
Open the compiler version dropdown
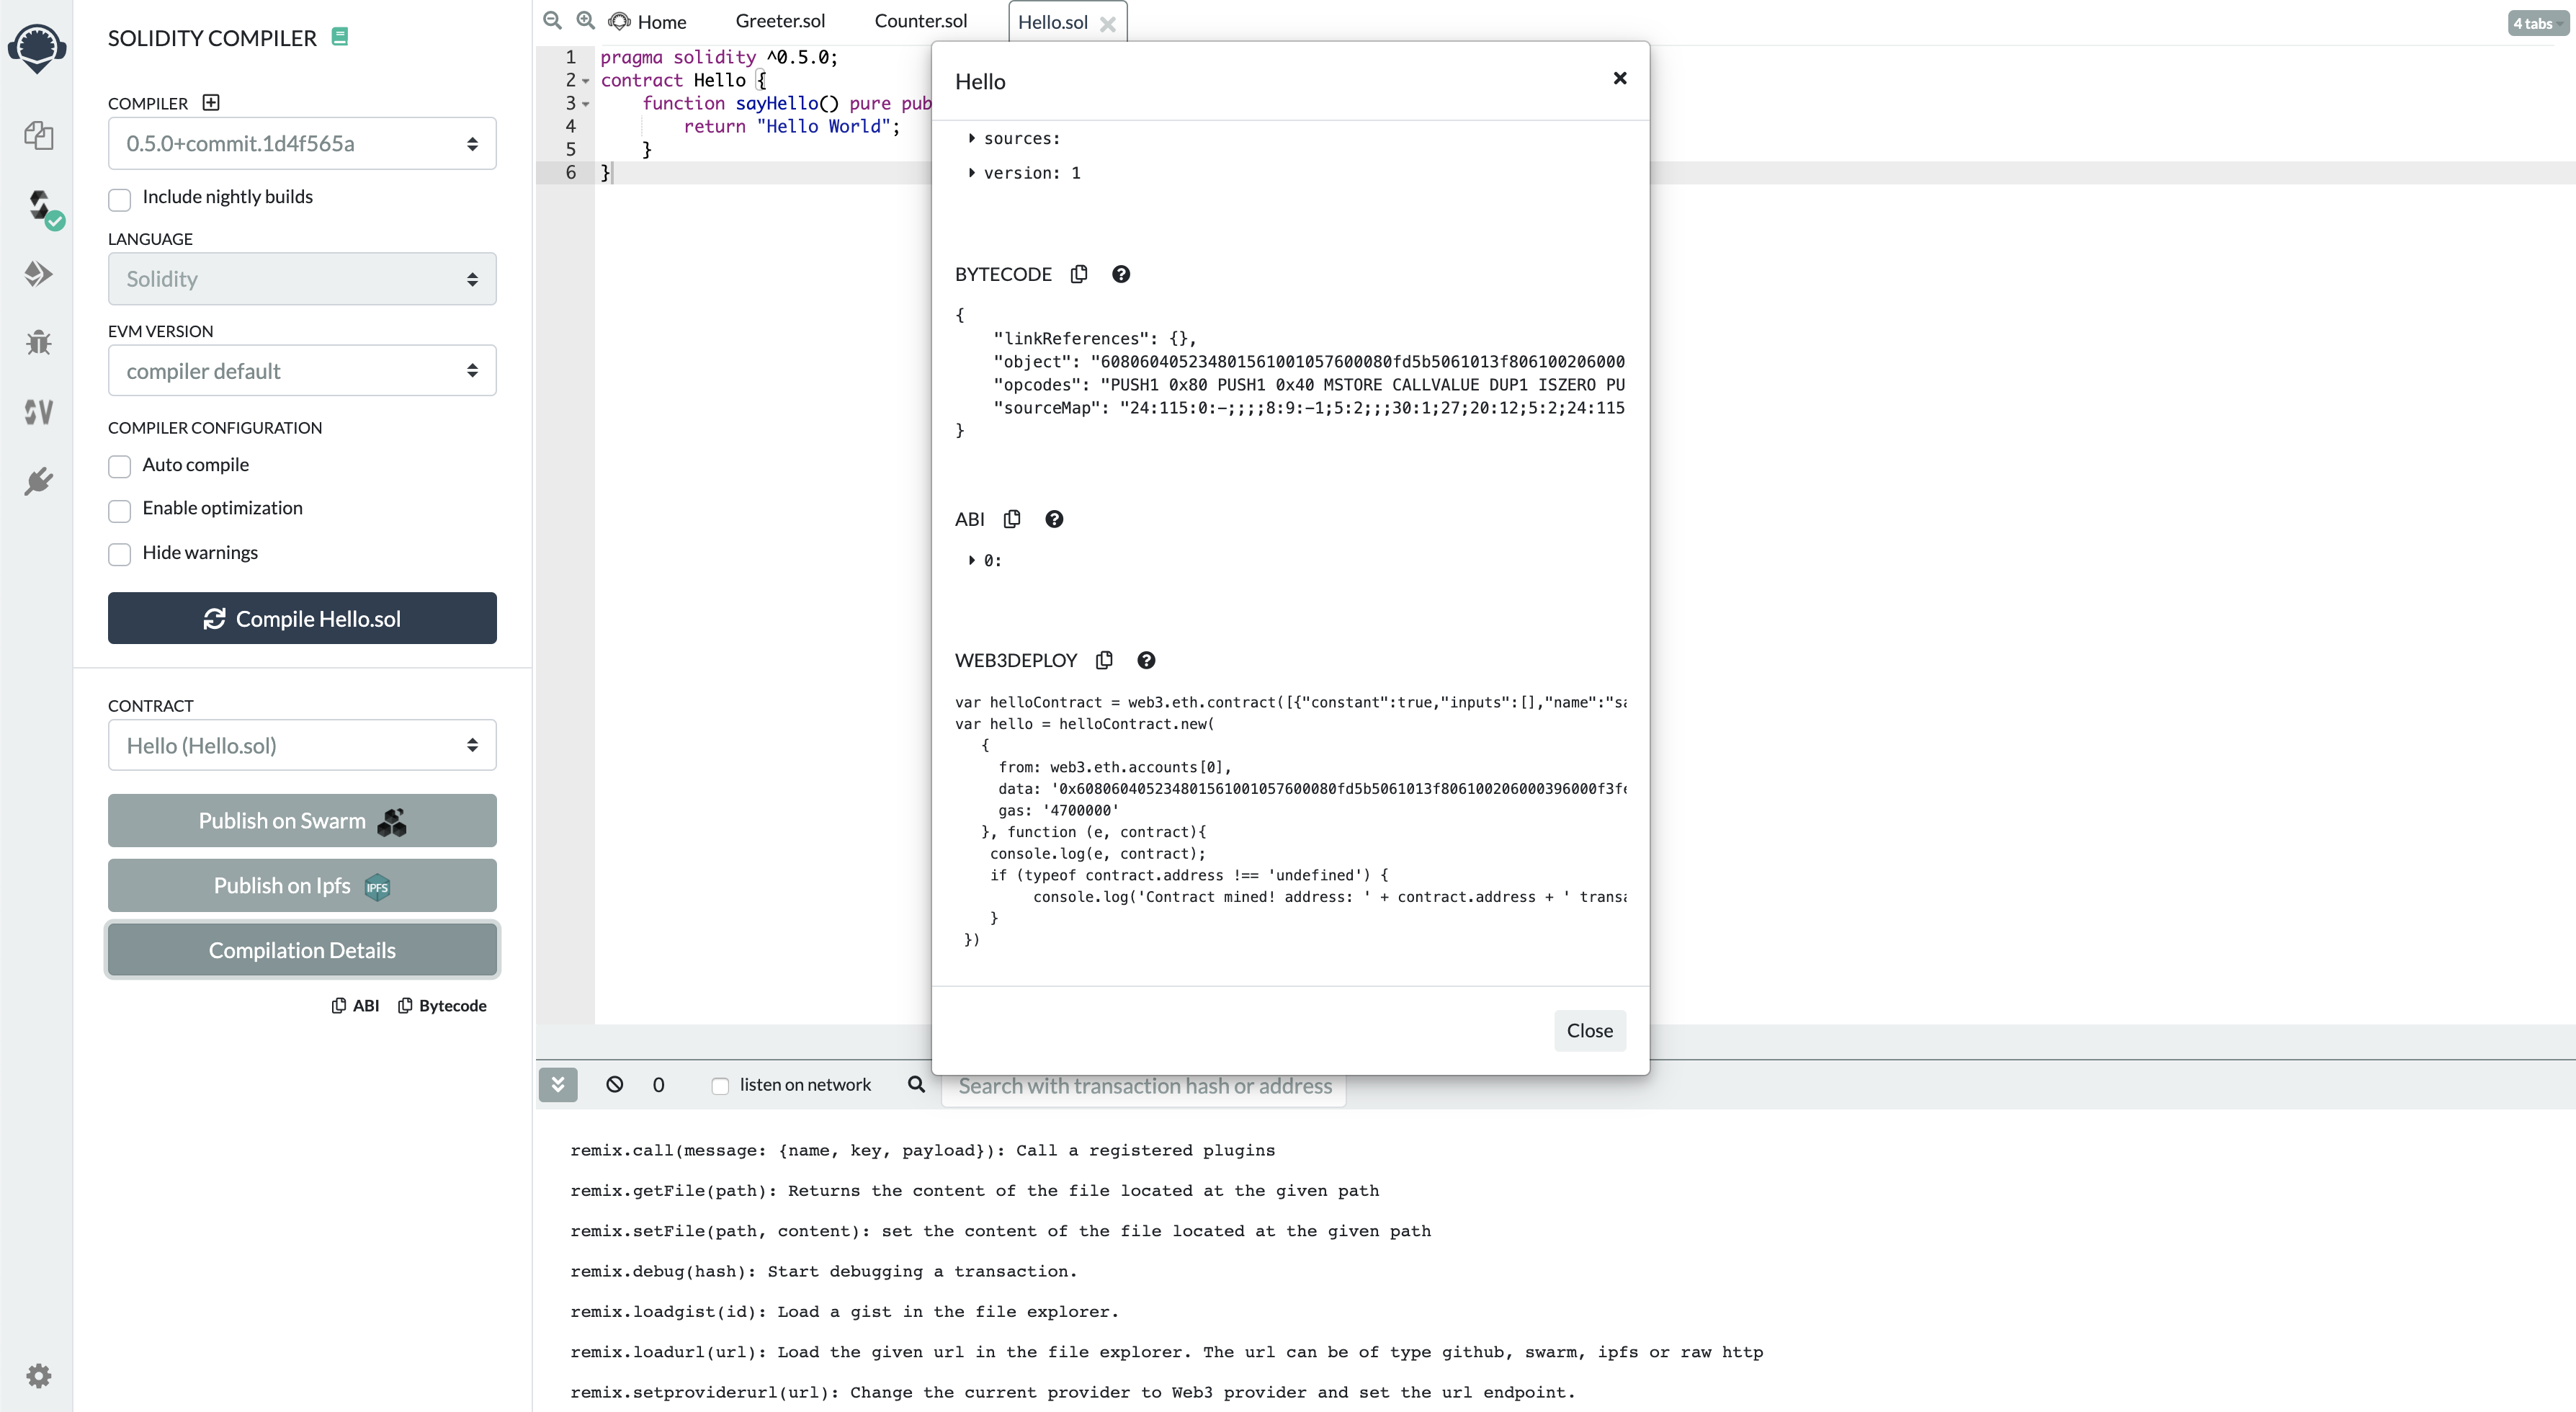point(302,144)
